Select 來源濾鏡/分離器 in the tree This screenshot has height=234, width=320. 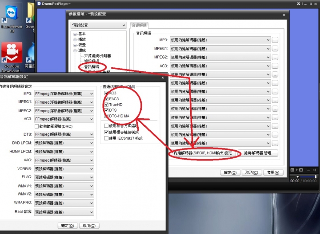(x=97, y=56)
